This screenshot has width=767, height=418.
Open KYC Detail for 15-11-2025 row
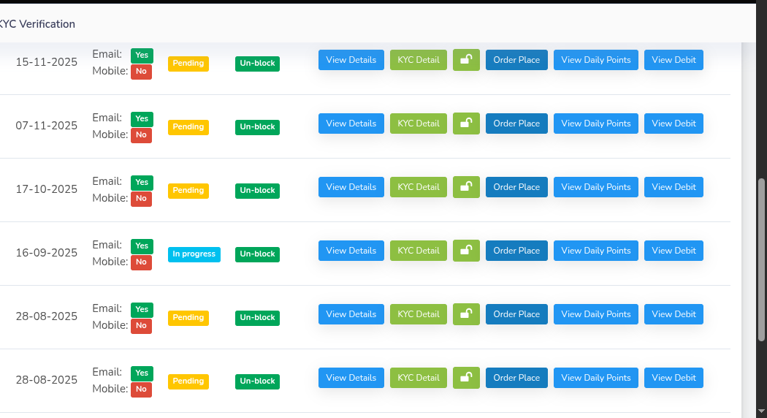(x=419, y=60)
